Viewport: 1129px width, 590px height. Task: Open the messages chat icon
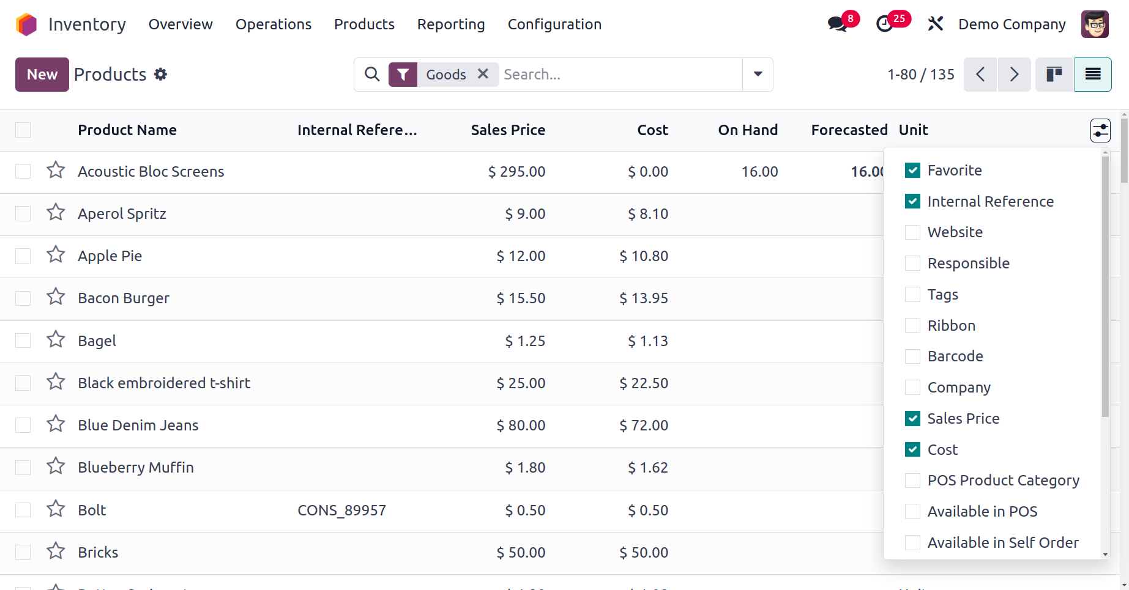837,24
